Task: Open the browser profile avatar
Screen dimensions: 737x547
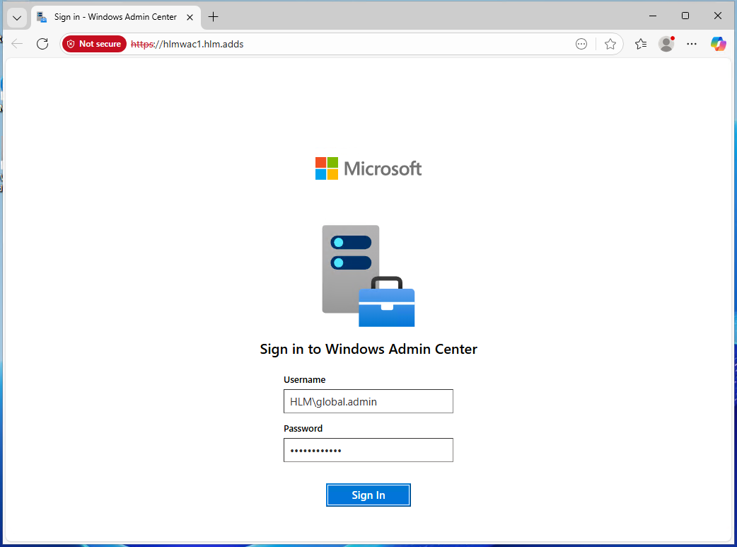Action: pos(666,44)
